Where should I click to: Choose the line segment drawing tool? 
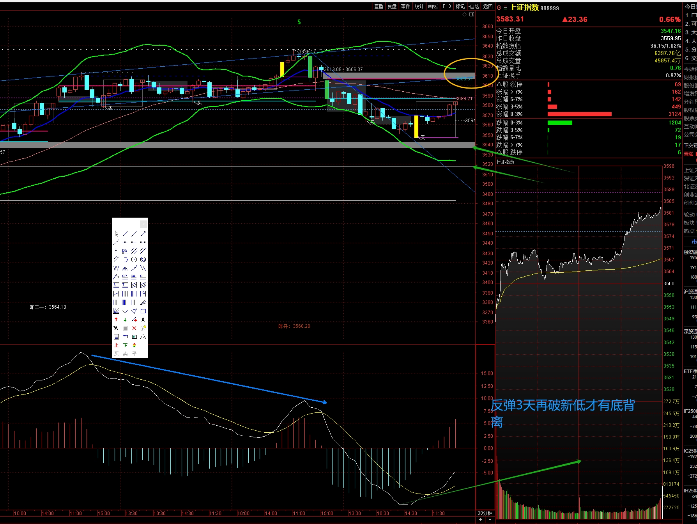coord(125,233)
